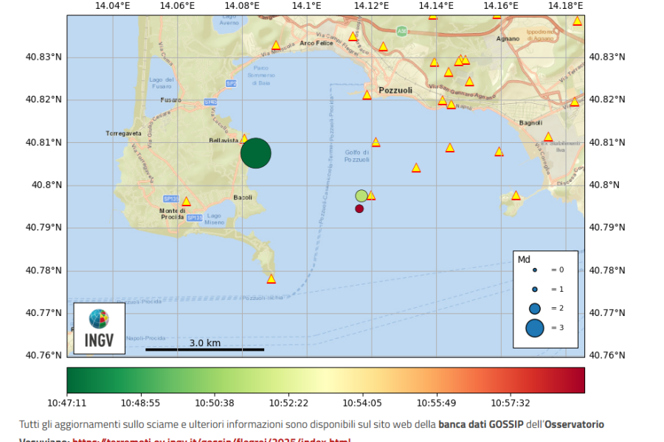664x442 pixels.
Task: Click the Md = 3 legend circle
Action: coord(535,329)
